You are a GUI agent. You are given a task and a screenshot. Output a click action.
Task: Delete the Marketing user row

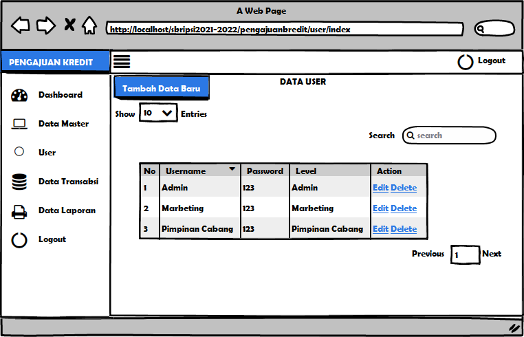(x=404, y=208)
